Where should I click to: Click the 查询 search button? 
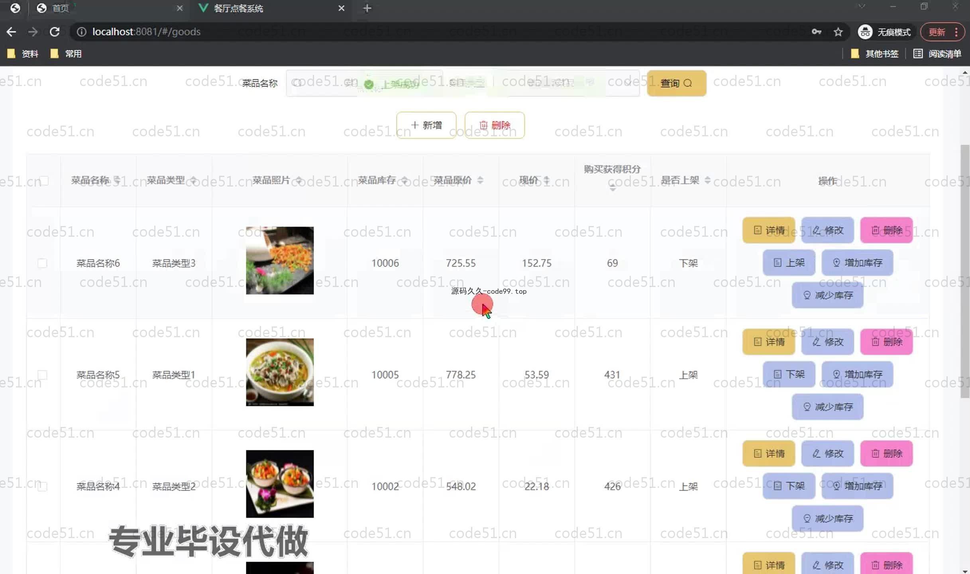[676, 83]
